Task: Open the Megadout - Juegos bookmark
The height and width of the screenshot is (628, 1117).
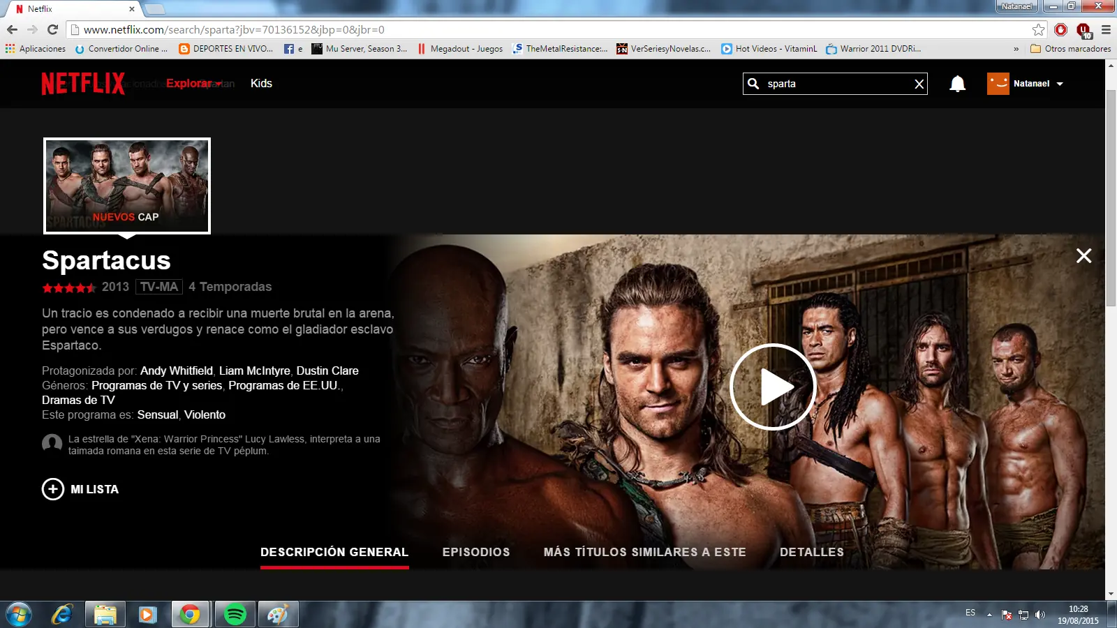Action: pos(460,49)
